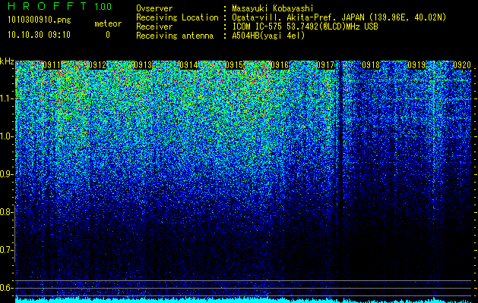Click time marker 0919
Image resolution: width=478 pixels, height=303 pixels.
pyautogui.click(x=416, y=65)
